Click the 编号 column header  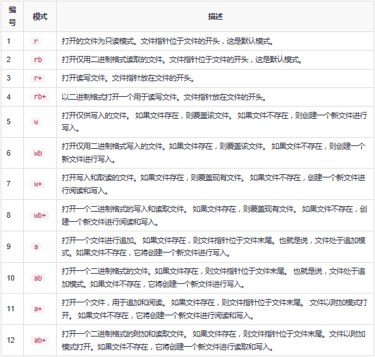(12, 16)
